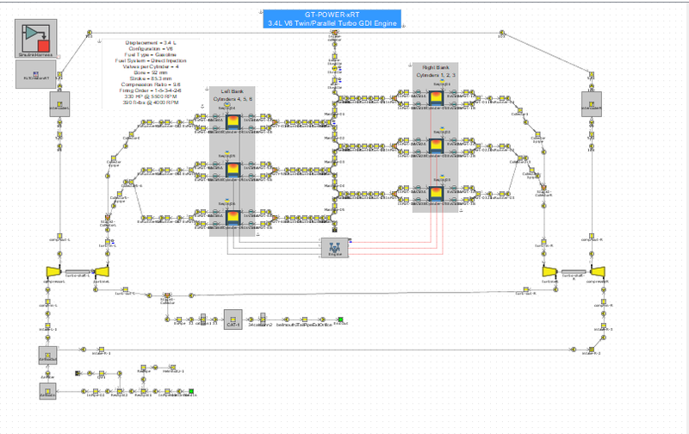
Task: Click the injector above middle Left Bank cylinder
Action: coord(227,152)
